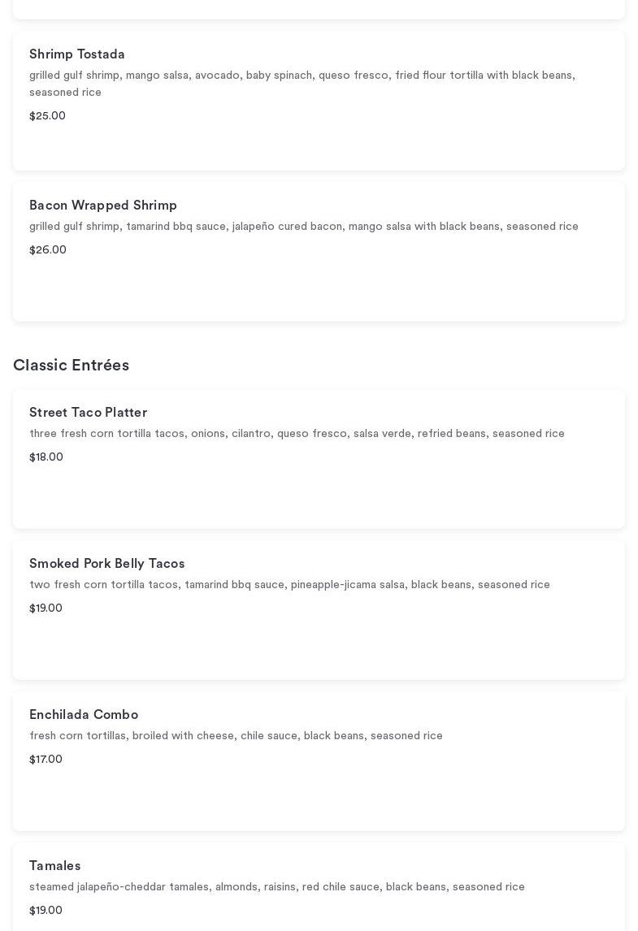The image size is (638, 931).
Task: Click the Enchilada Combo description text
Action: [236, 736]
